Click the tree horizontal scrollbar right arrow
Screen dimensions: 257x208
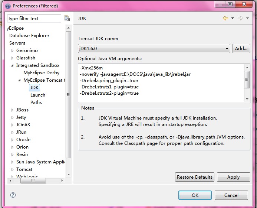pos(62,181)
